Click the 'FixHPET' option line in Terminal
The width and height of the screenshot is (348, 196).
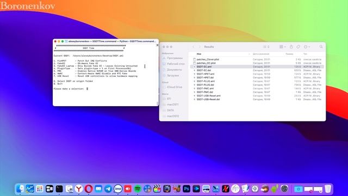point(80,60)
